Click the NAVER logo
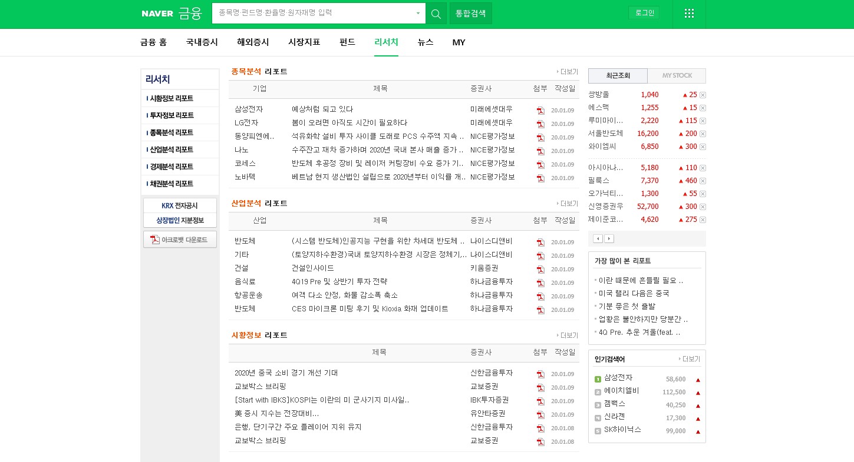Screen dimensions: 854x462 tap(157, 14)
